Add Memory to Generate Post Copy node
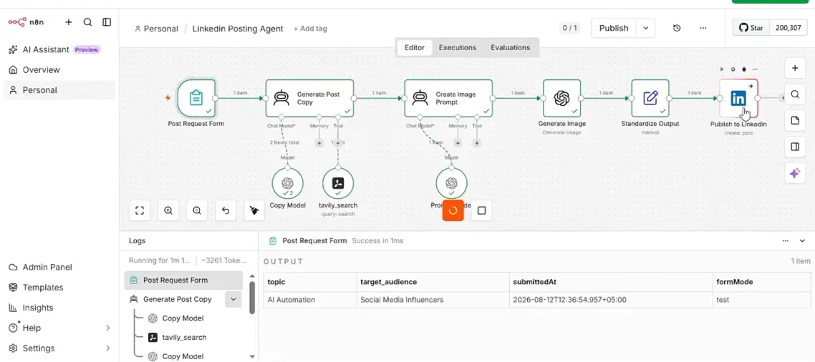 pyautogui.click(x=319, y=143)
